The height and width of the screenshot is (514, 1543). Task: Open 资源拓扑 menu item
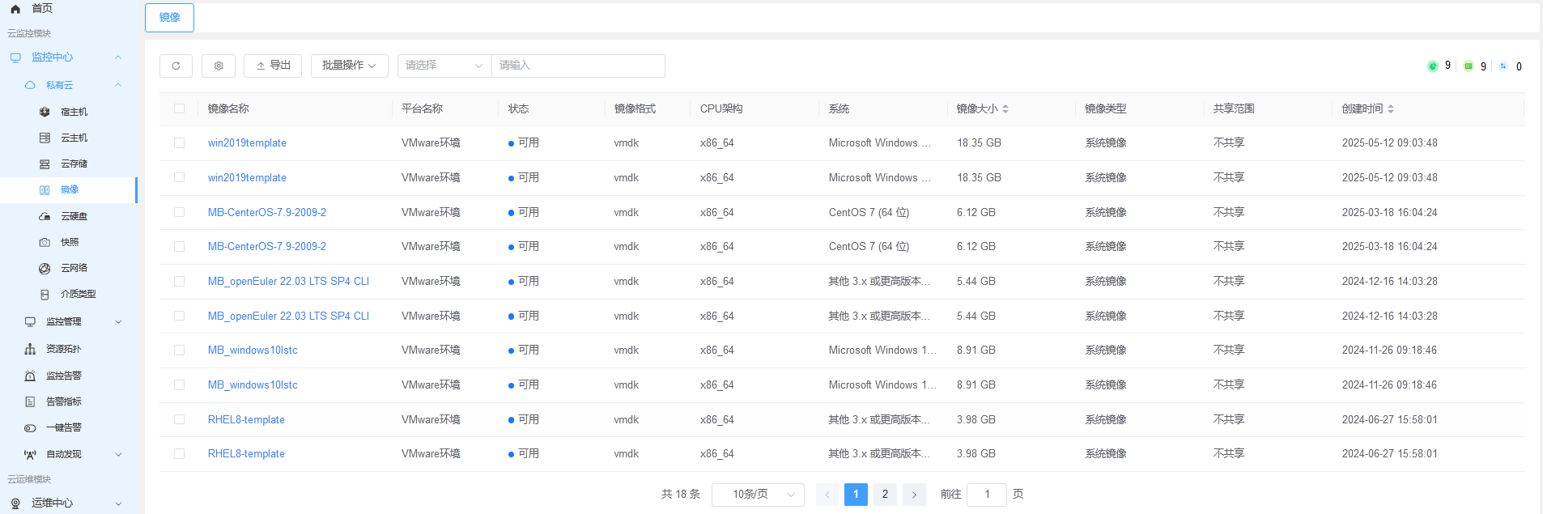[64, 349]
